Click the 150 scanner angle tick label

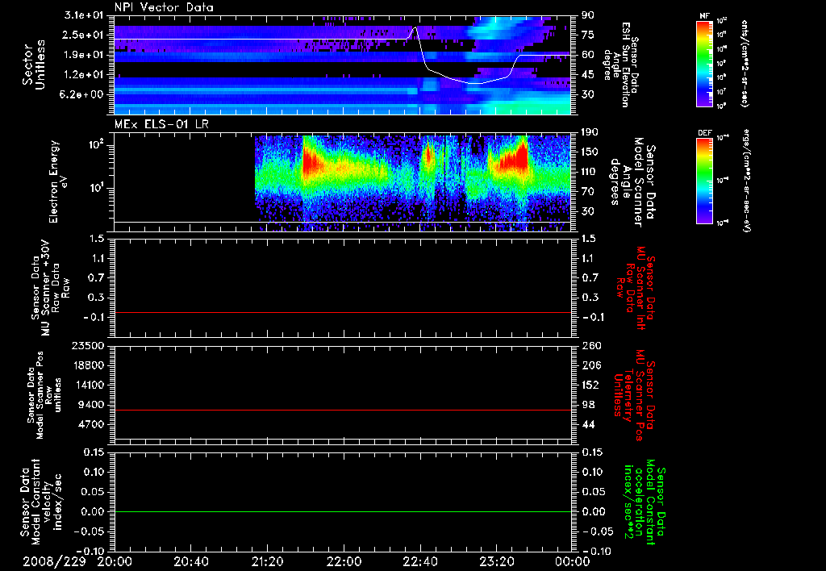click(x=590, y=152)
